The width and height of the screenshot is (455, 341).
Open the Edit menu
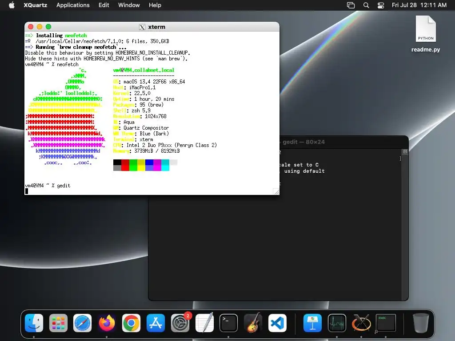(x=104, y=5)
